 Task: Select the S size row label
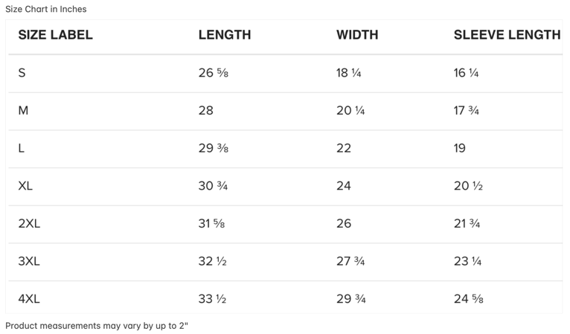(x=22, y=73)
